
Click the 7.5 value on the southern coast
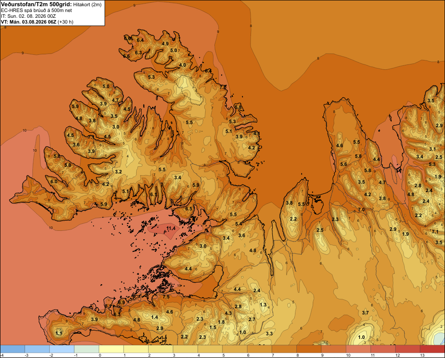coord(166,297)
